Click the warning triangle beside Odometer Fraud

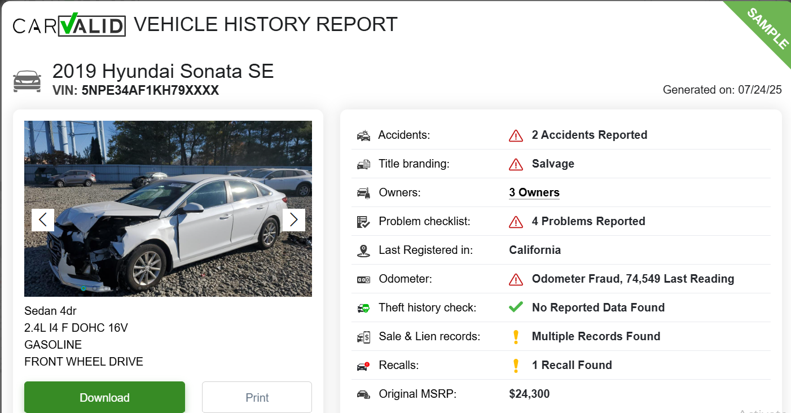pos(516,279)
